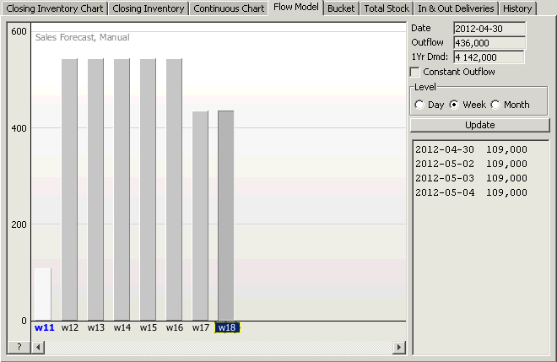Screen dimensions: 557x362
Task: Click the Outflow input field
Action: coord(489,43)
